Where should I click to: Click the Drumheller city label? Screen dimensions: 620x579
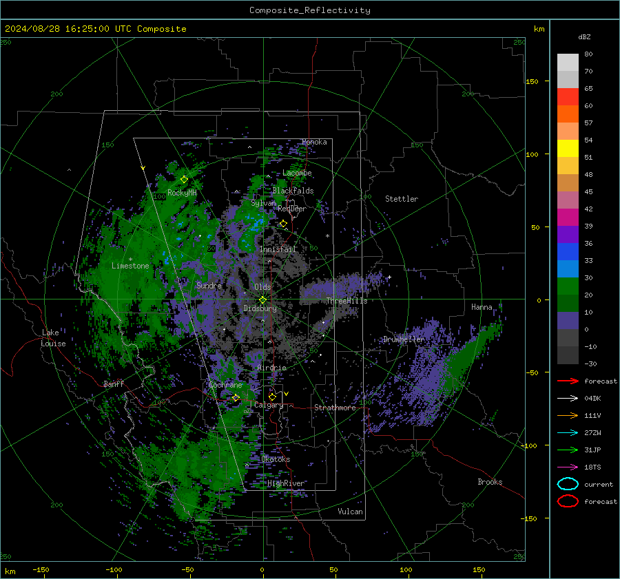click(x=404, y=339)
